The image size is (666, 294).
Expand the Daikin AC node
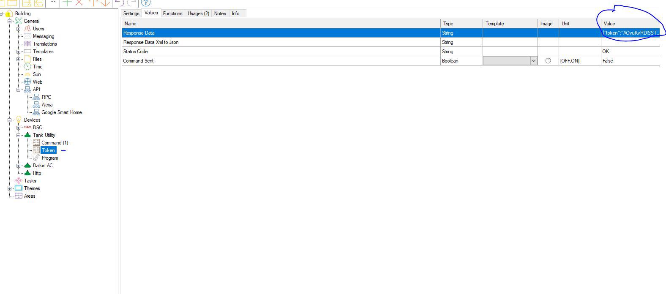click(19, 166)
